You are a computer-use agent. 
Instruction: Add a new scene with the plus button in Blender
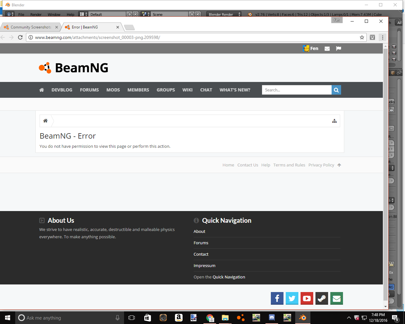192,14
